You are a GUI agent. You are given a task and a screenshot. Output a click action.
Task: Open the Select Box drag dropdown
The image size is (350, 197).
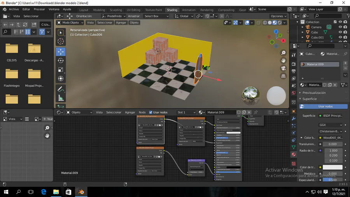[156, 16]
